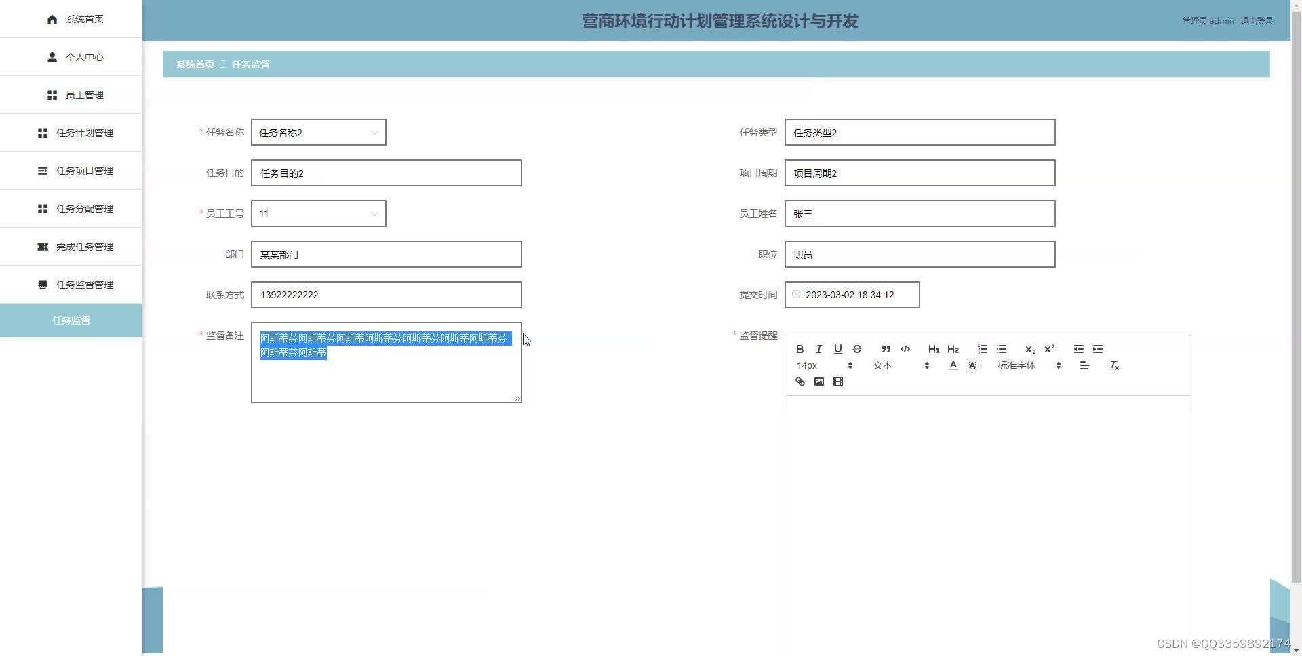Focus the 任务类型 input field
Image resolution: width=1302 pixels, height=656 pixels.
[920, 132]
